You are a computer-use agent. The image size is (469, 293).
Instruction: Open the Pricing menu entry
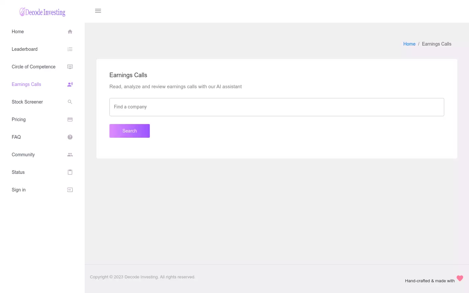42,119
